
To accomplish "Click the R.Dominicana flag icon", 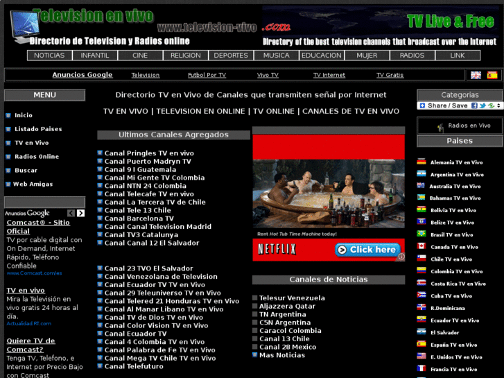I will pyautogui.click(x=422, y=307).
